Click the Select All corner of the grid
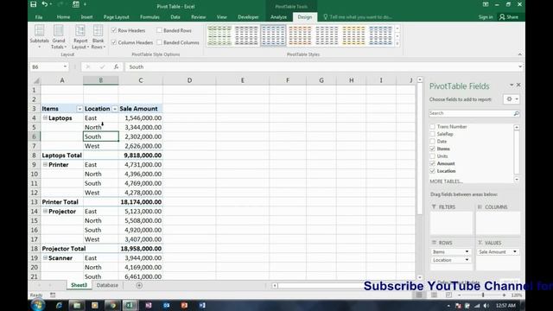The image size is (553, 311). [35, 80]
